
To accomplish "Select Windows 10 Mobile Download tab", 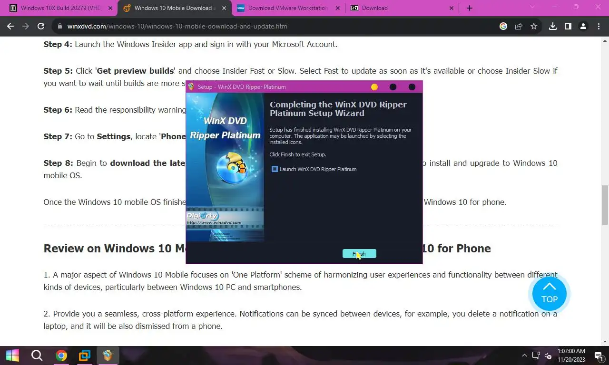I will [x=174, y=8].
